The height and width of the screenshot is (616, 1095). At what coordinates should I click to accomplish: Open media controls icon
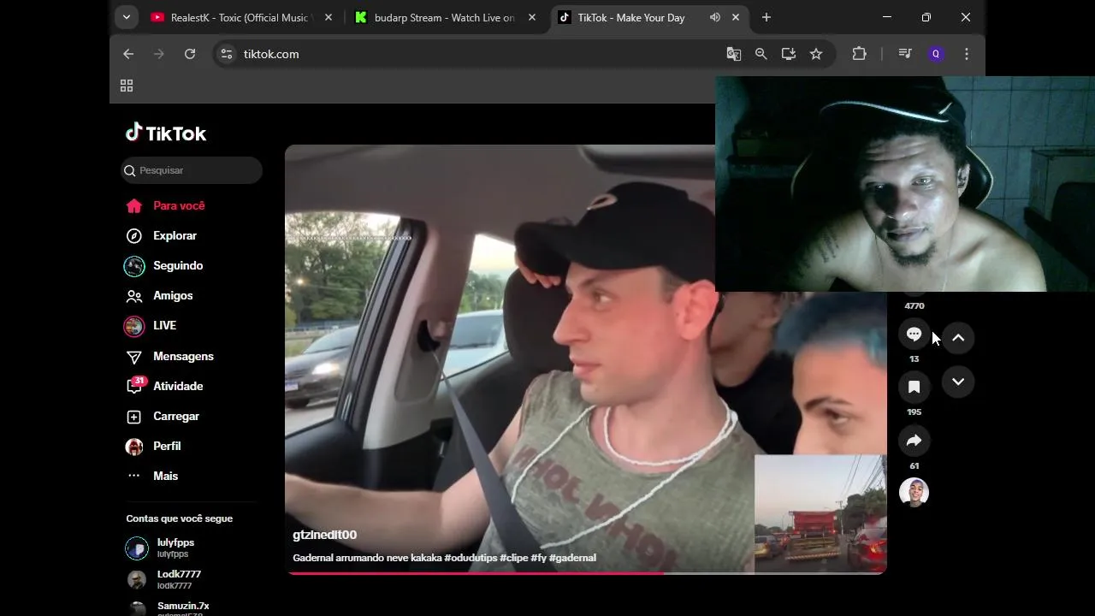[905, 54]
